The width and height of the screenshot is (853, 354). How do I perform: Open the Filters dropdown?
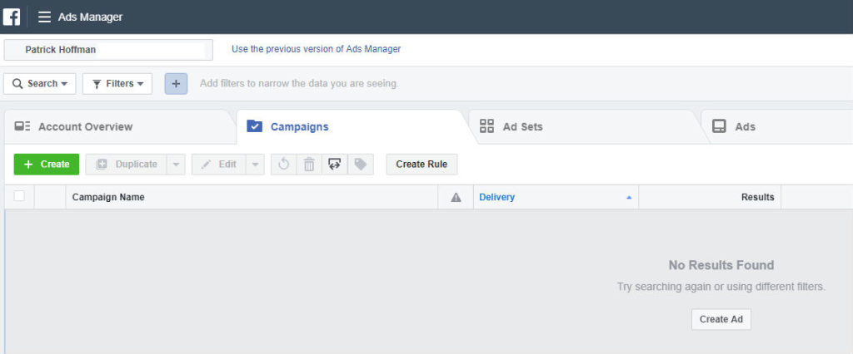(x=117, y=84)
